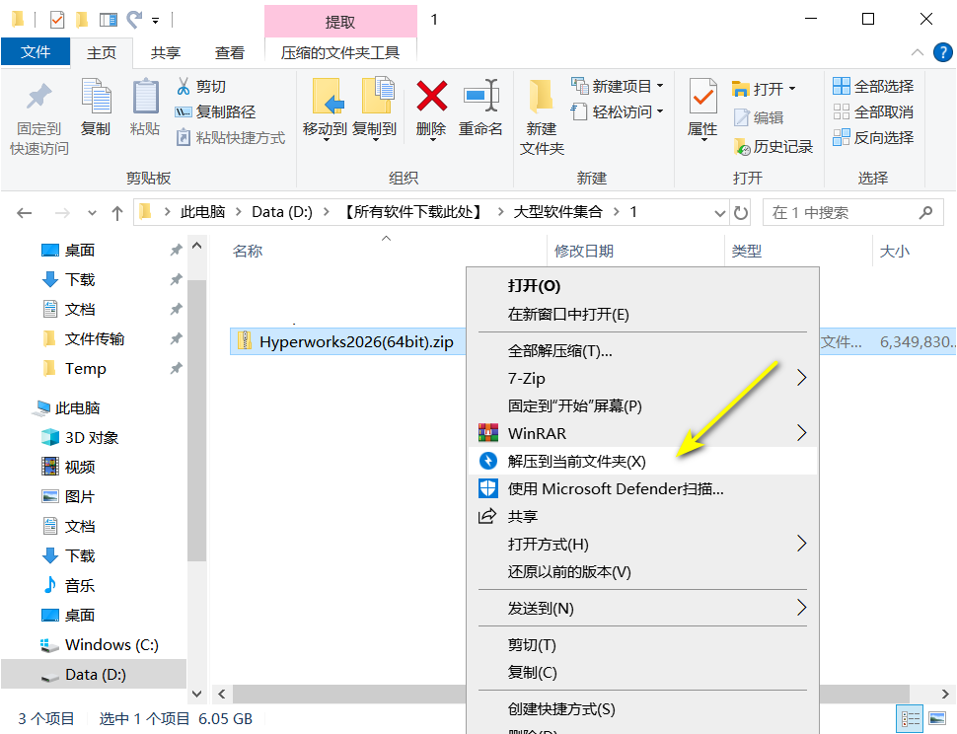957x734 pixels.
Task: Choose Create shortcut (S) in context menu
Action: pos(642,709)
